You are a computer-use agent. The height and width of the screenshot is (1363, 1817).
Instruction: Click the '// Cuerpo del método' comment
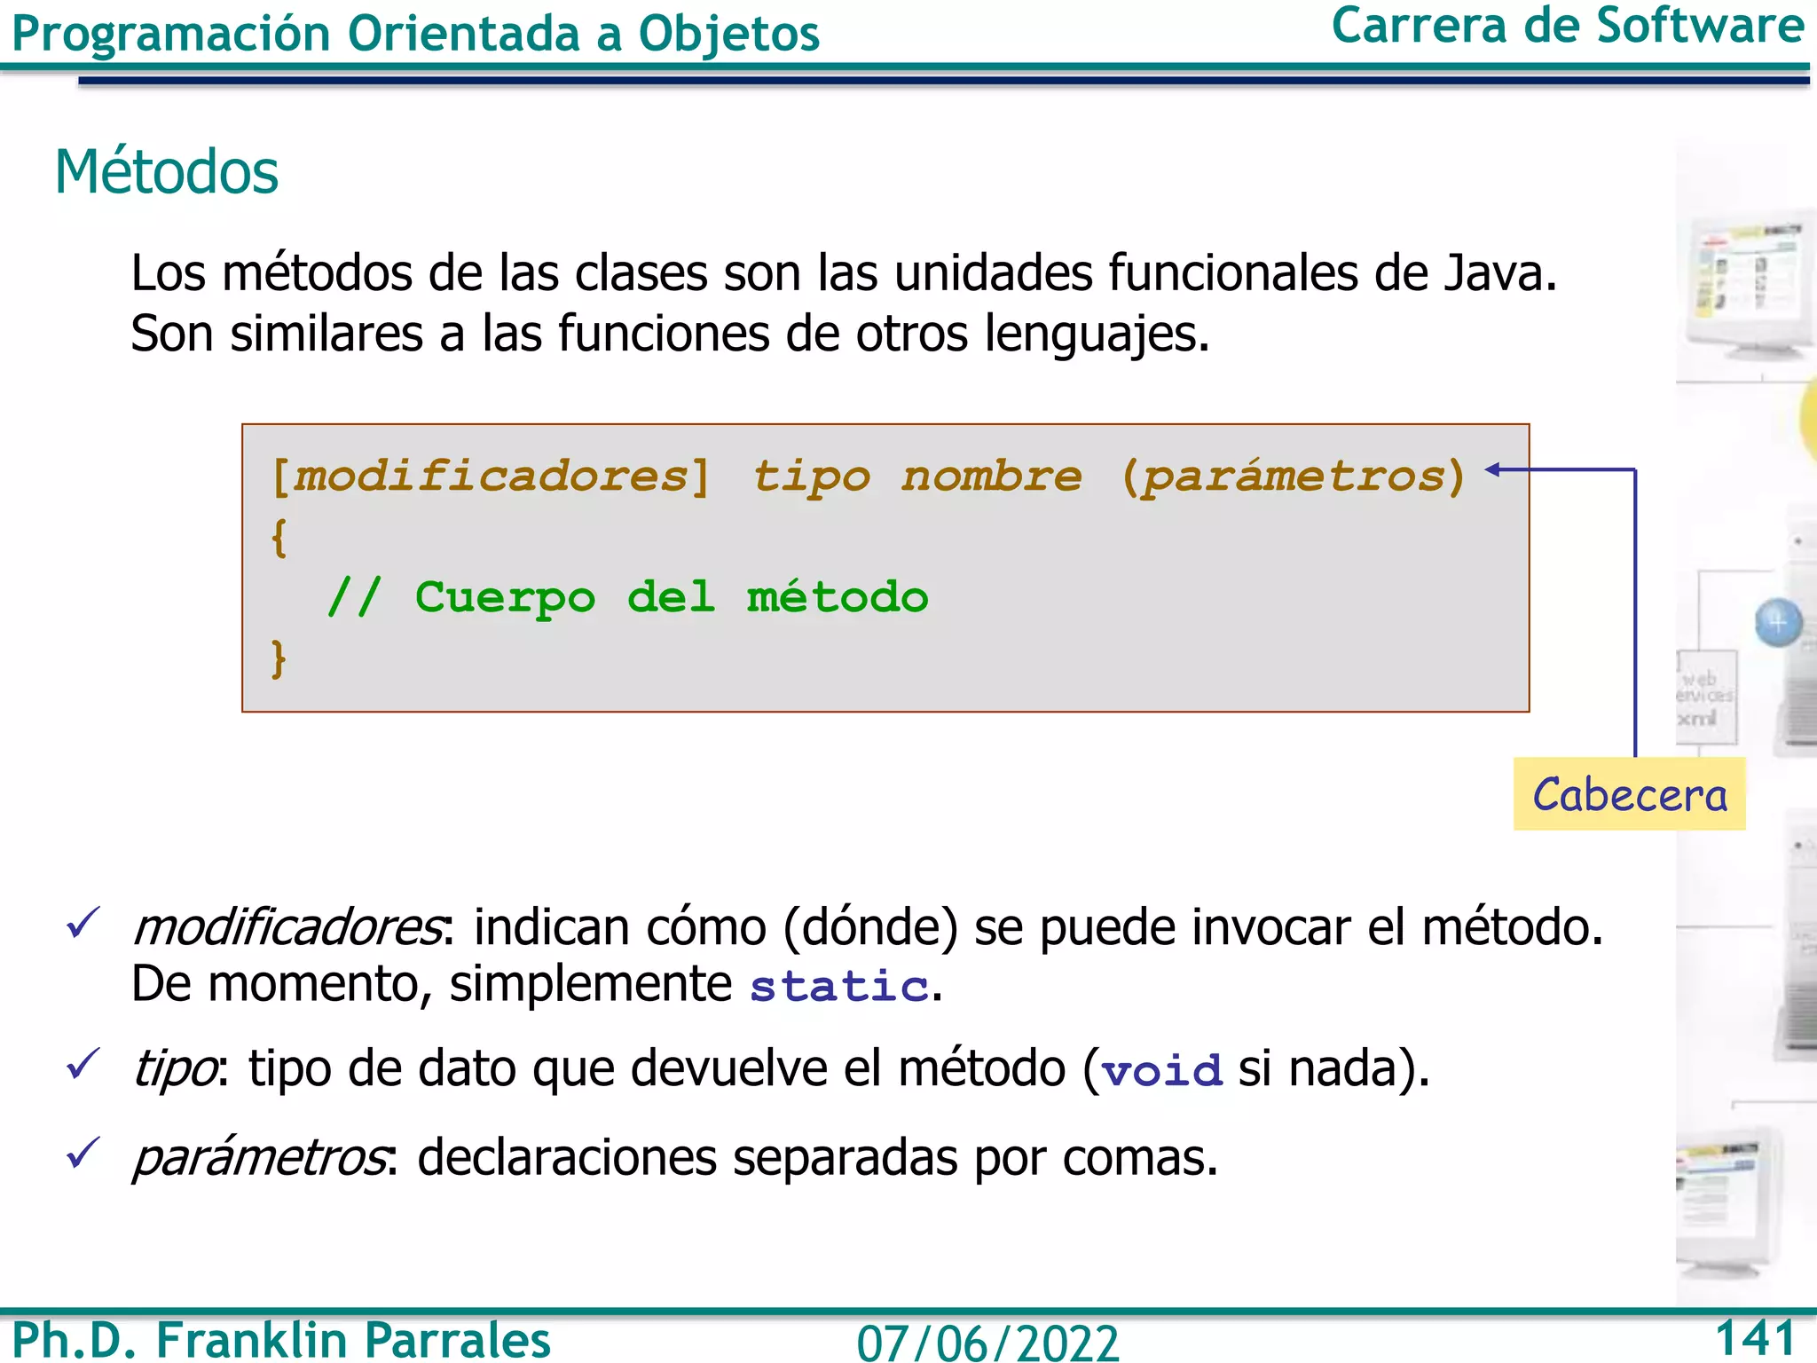pos(627,597)
